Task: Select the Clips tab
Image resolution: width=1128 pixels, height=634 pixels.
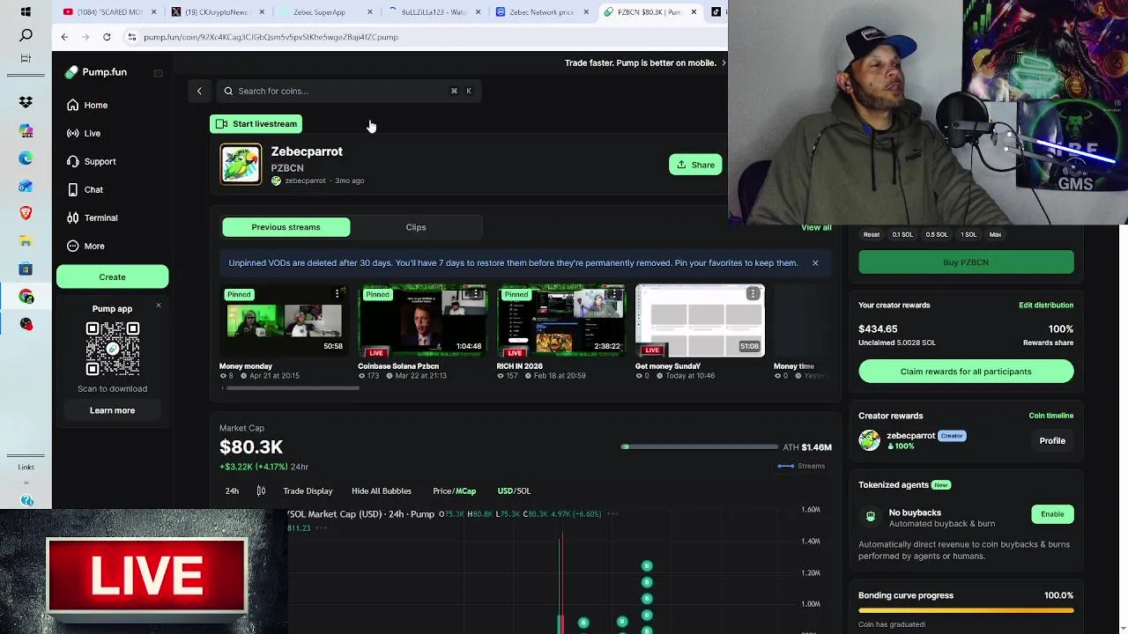Action: point(416,227)
